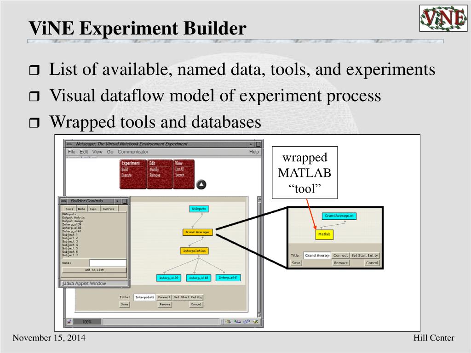Click Remove button in the enlarged inset
This screenshot has width=471, height=353.
pyautogui.click(x=341, y=263)
